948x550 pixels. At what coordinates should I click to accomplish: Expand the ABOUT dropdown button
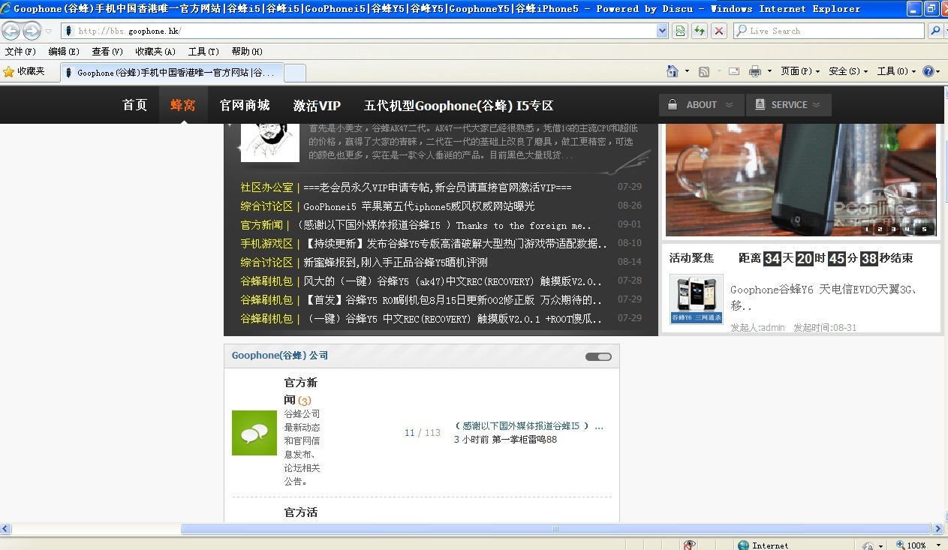click(x=702, y=105)
